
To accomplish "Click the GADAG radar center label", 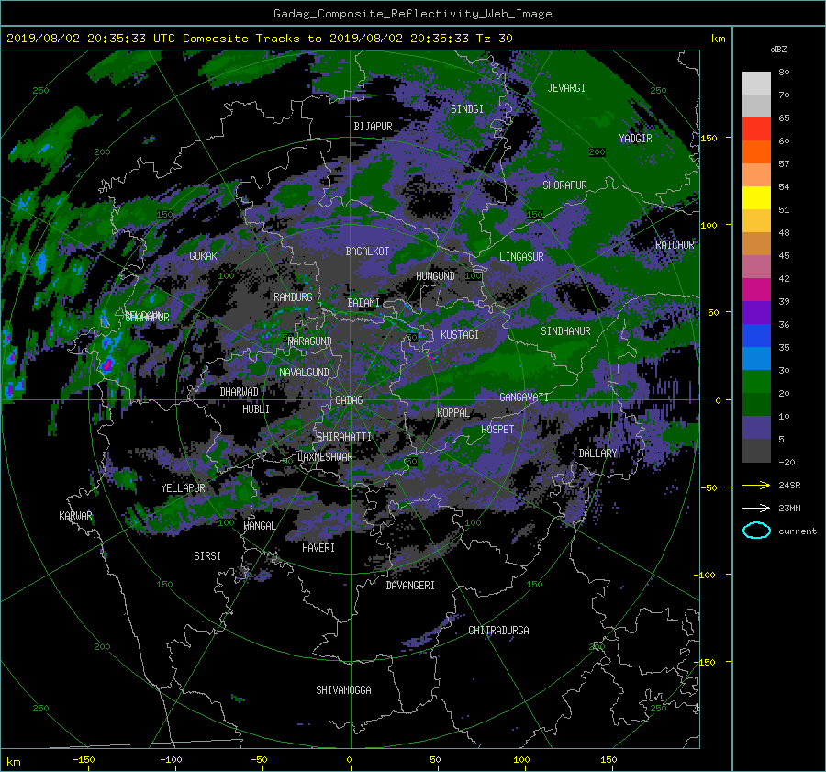I will click(x=349, y=400).
